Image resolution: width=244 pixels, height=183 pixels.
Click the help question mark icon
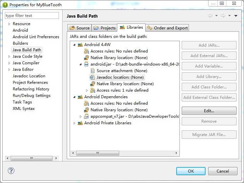click(11, 171)
